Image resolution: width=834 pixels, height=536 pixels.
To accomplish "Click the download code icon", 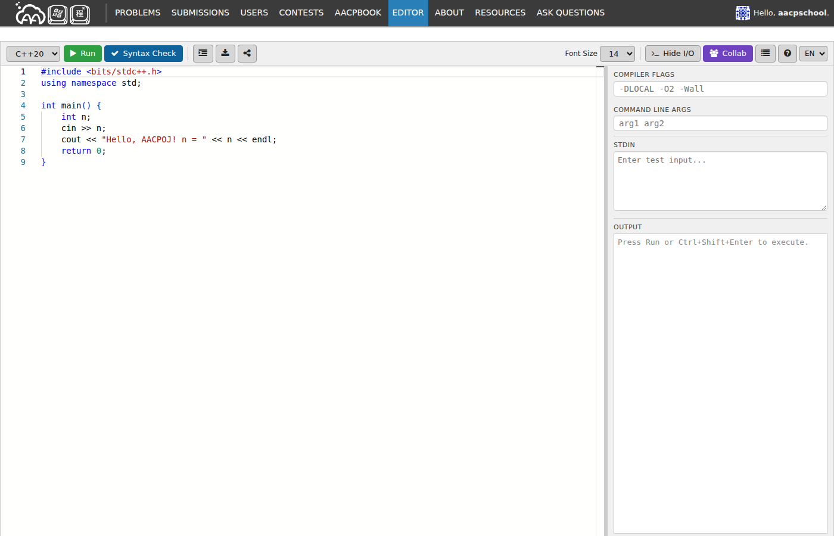I will [x=225, y=54].
